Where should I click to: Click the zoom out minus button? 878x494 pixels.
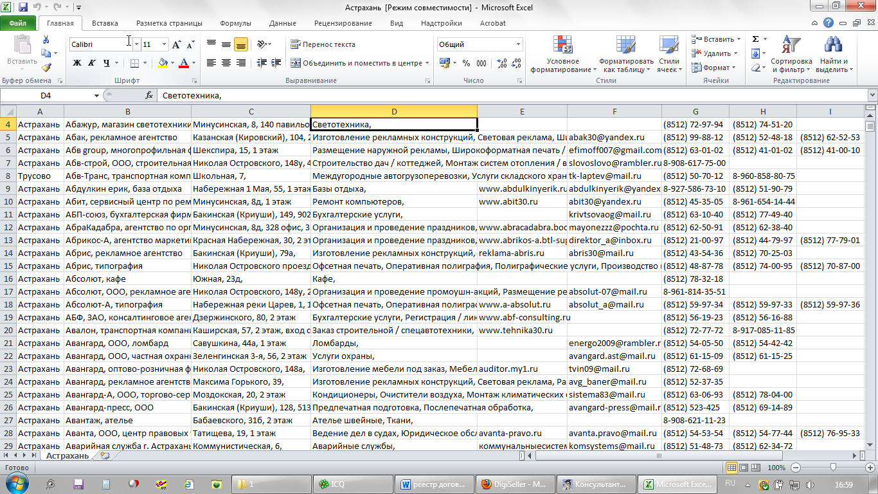tap(796, 468)
